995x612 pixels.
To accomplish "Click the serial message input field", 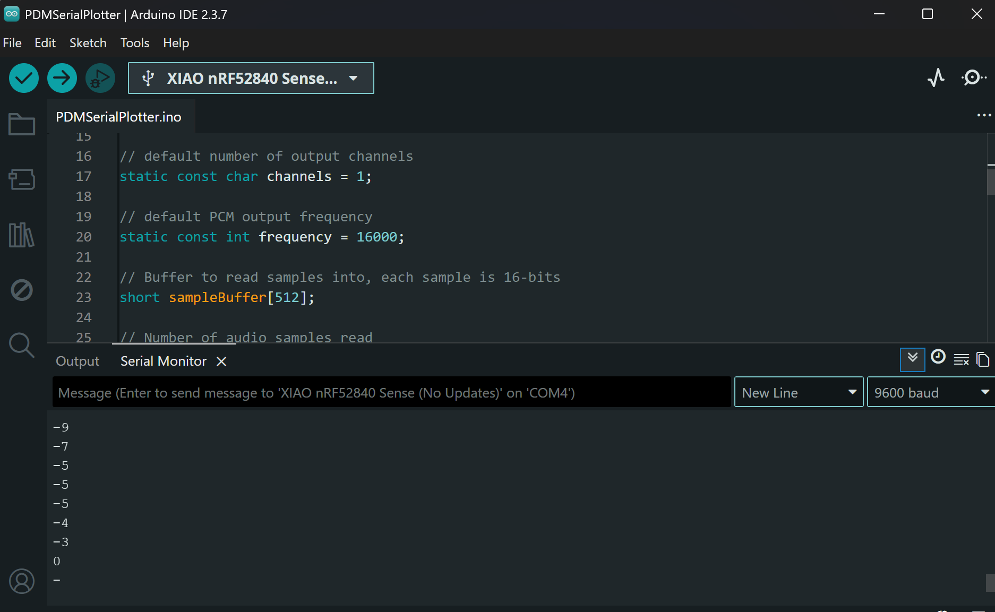I will pos(392,392).
